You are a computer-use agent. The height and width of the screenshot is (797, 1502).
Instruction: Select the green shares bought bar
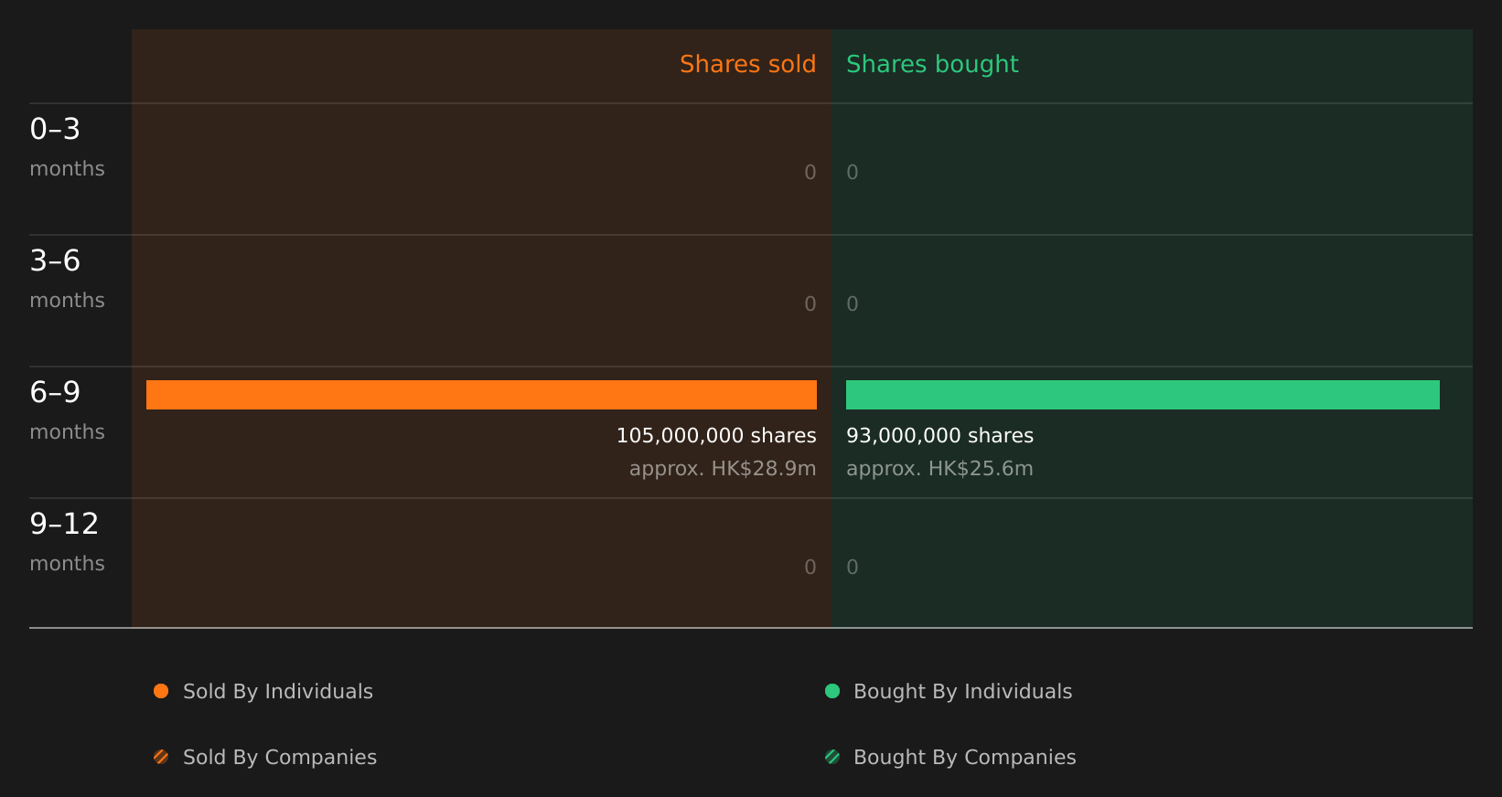coord(1143,395)
